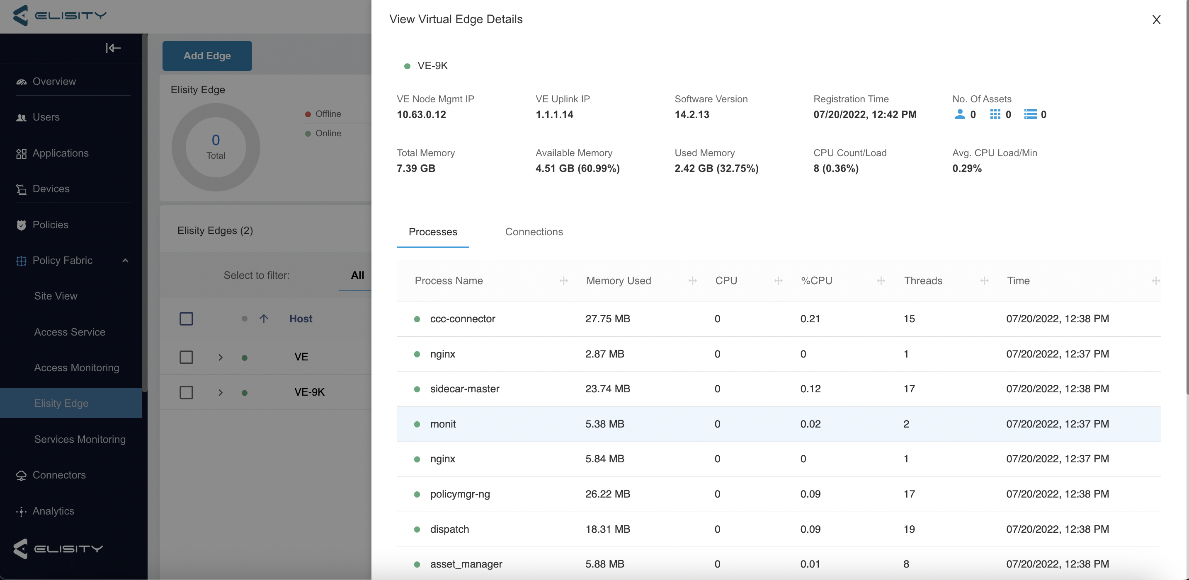Click the Software Version 14.2.13 value
The height and width of the screenshot is (580, 1189).
point(692,114)
